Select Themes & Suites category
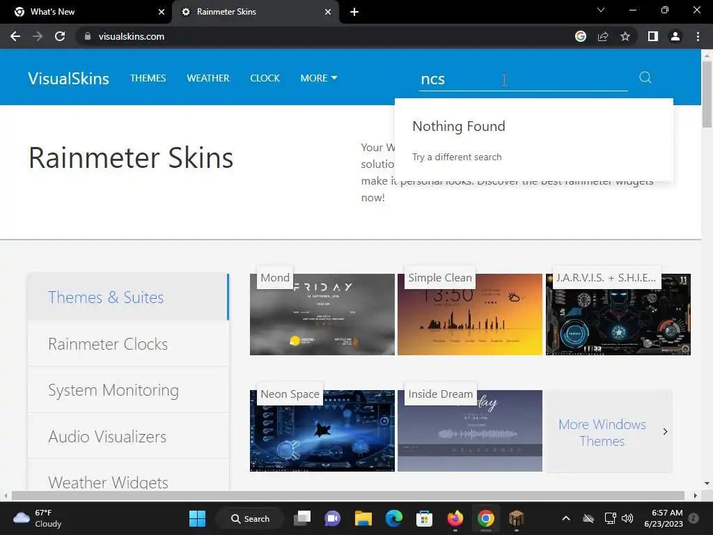The width and height of the screenshot is (713, 535). 128,297
